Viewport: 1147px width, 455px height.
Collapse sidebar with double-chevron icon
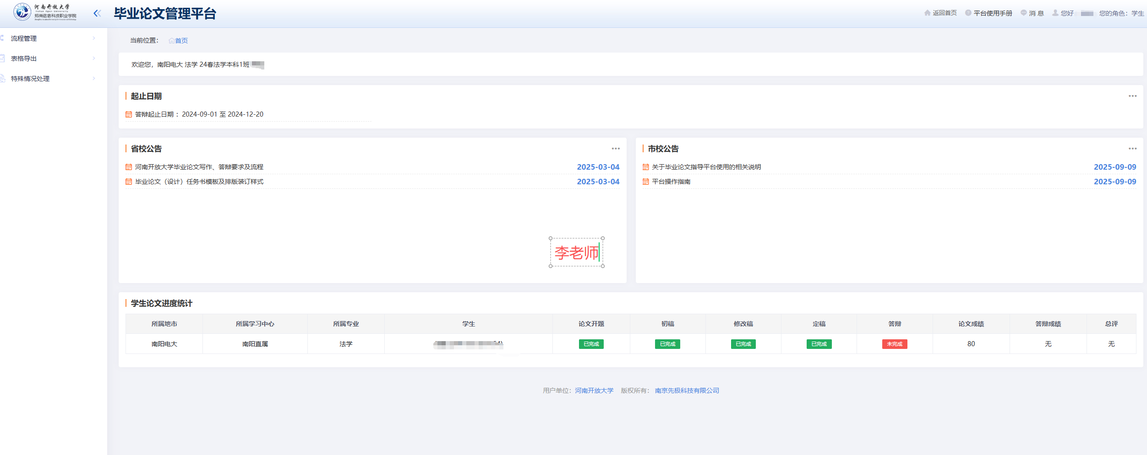[97, 13]
